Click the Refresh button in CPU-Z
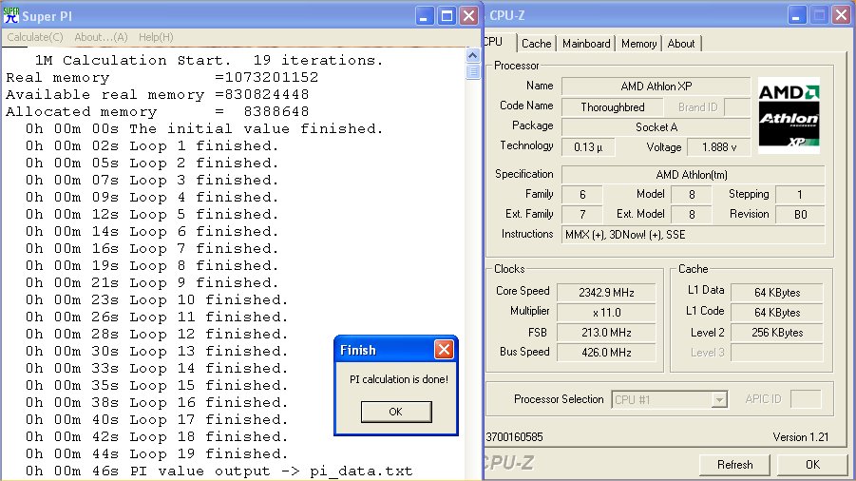 tap(734, 465)
